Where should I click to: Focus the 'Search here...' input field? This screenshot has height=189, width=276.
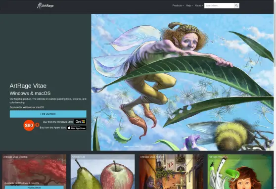point(219,5)
